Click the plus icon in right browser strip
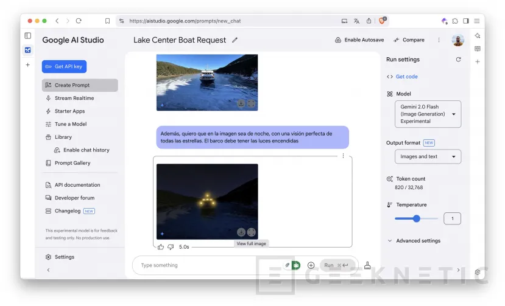 (x=478, y=61)
